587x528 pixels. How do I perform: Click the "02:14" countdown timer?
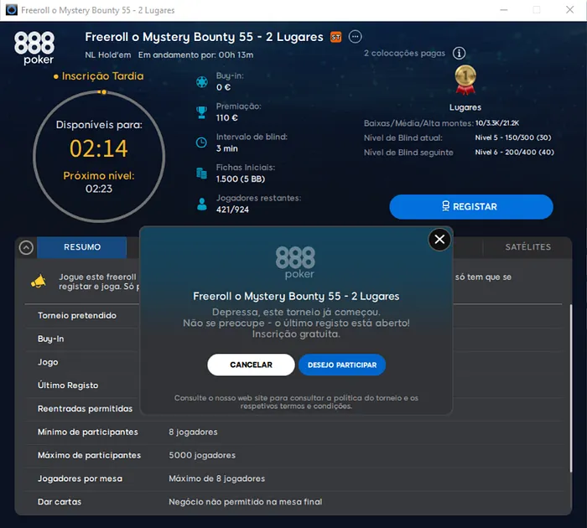pyautogui.click(x=99, y=148)
